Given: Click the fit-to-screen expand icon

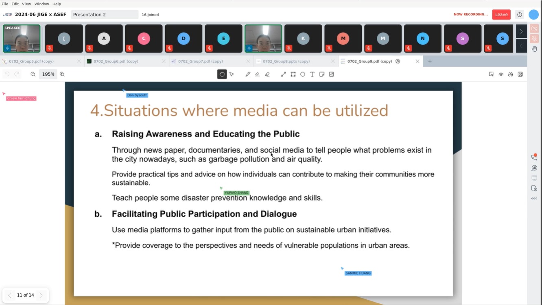Looking at the screenshot, I should tap(520, 74).
